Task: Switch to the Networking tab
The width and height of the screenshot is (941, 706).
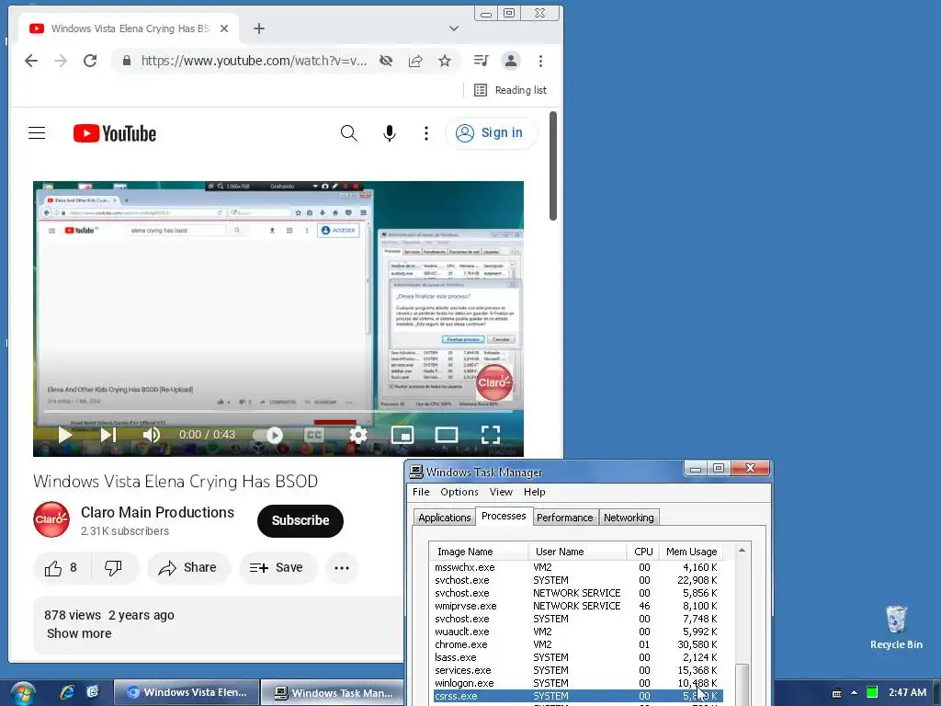Action: (x=629, y=518)
